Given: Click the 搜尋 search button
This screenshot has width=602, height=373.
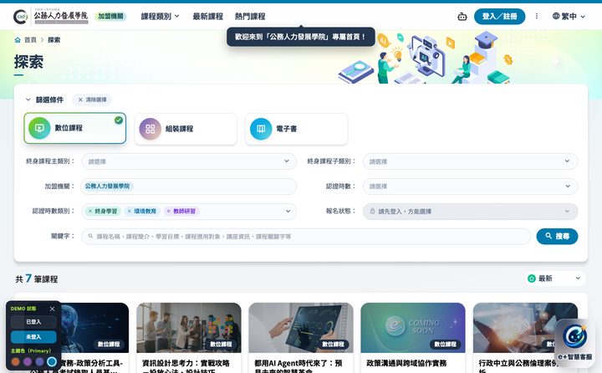Looking at the screenshot, I should click(x=557, y=236).
